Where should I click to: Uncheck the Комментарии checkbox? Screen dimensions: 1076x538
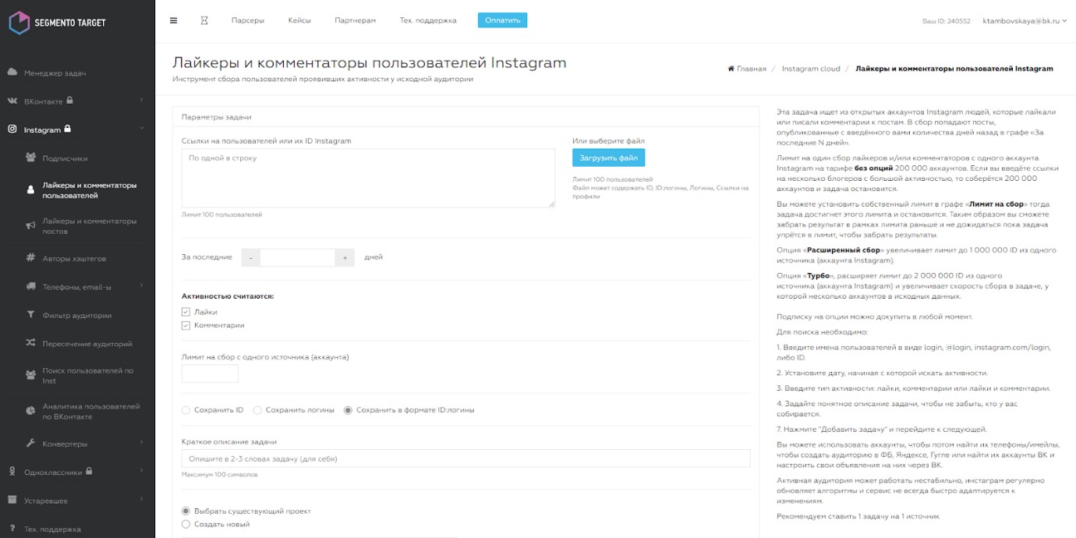click(186, 325)
